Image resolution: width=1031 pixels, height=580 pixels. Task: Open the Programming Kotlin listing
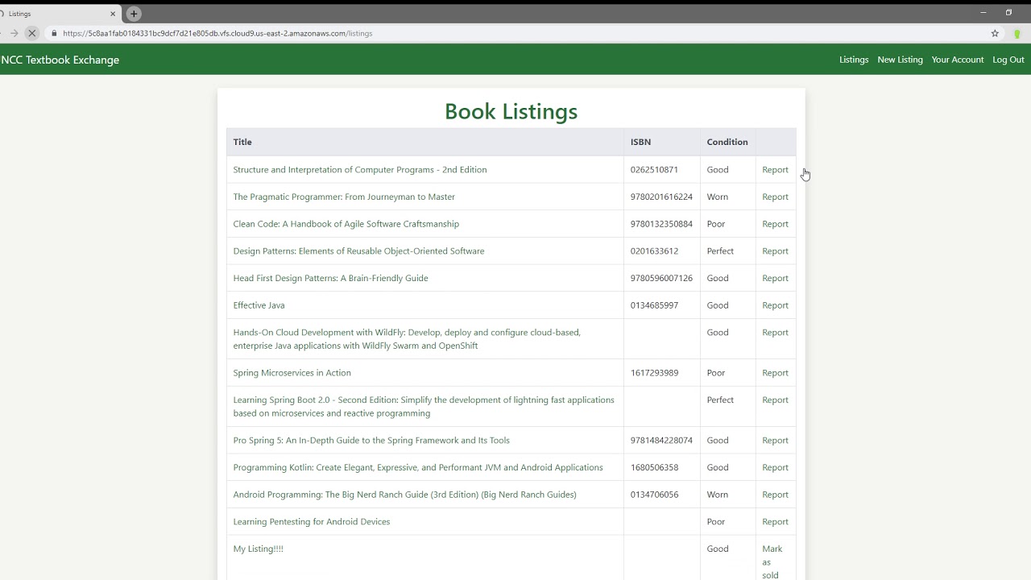(x=418, y=467)
